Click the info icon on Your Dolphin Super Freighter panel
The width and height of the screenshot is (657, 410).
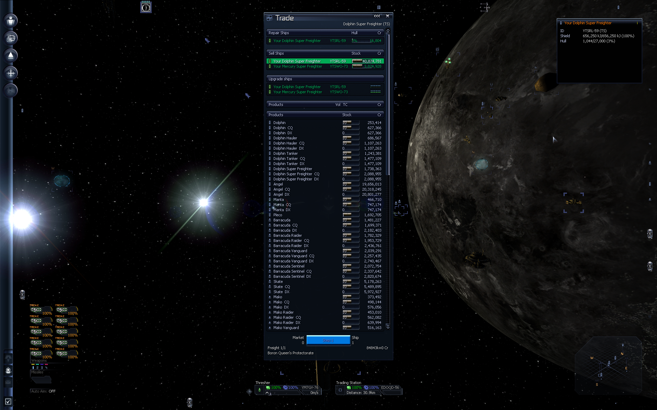637,23
